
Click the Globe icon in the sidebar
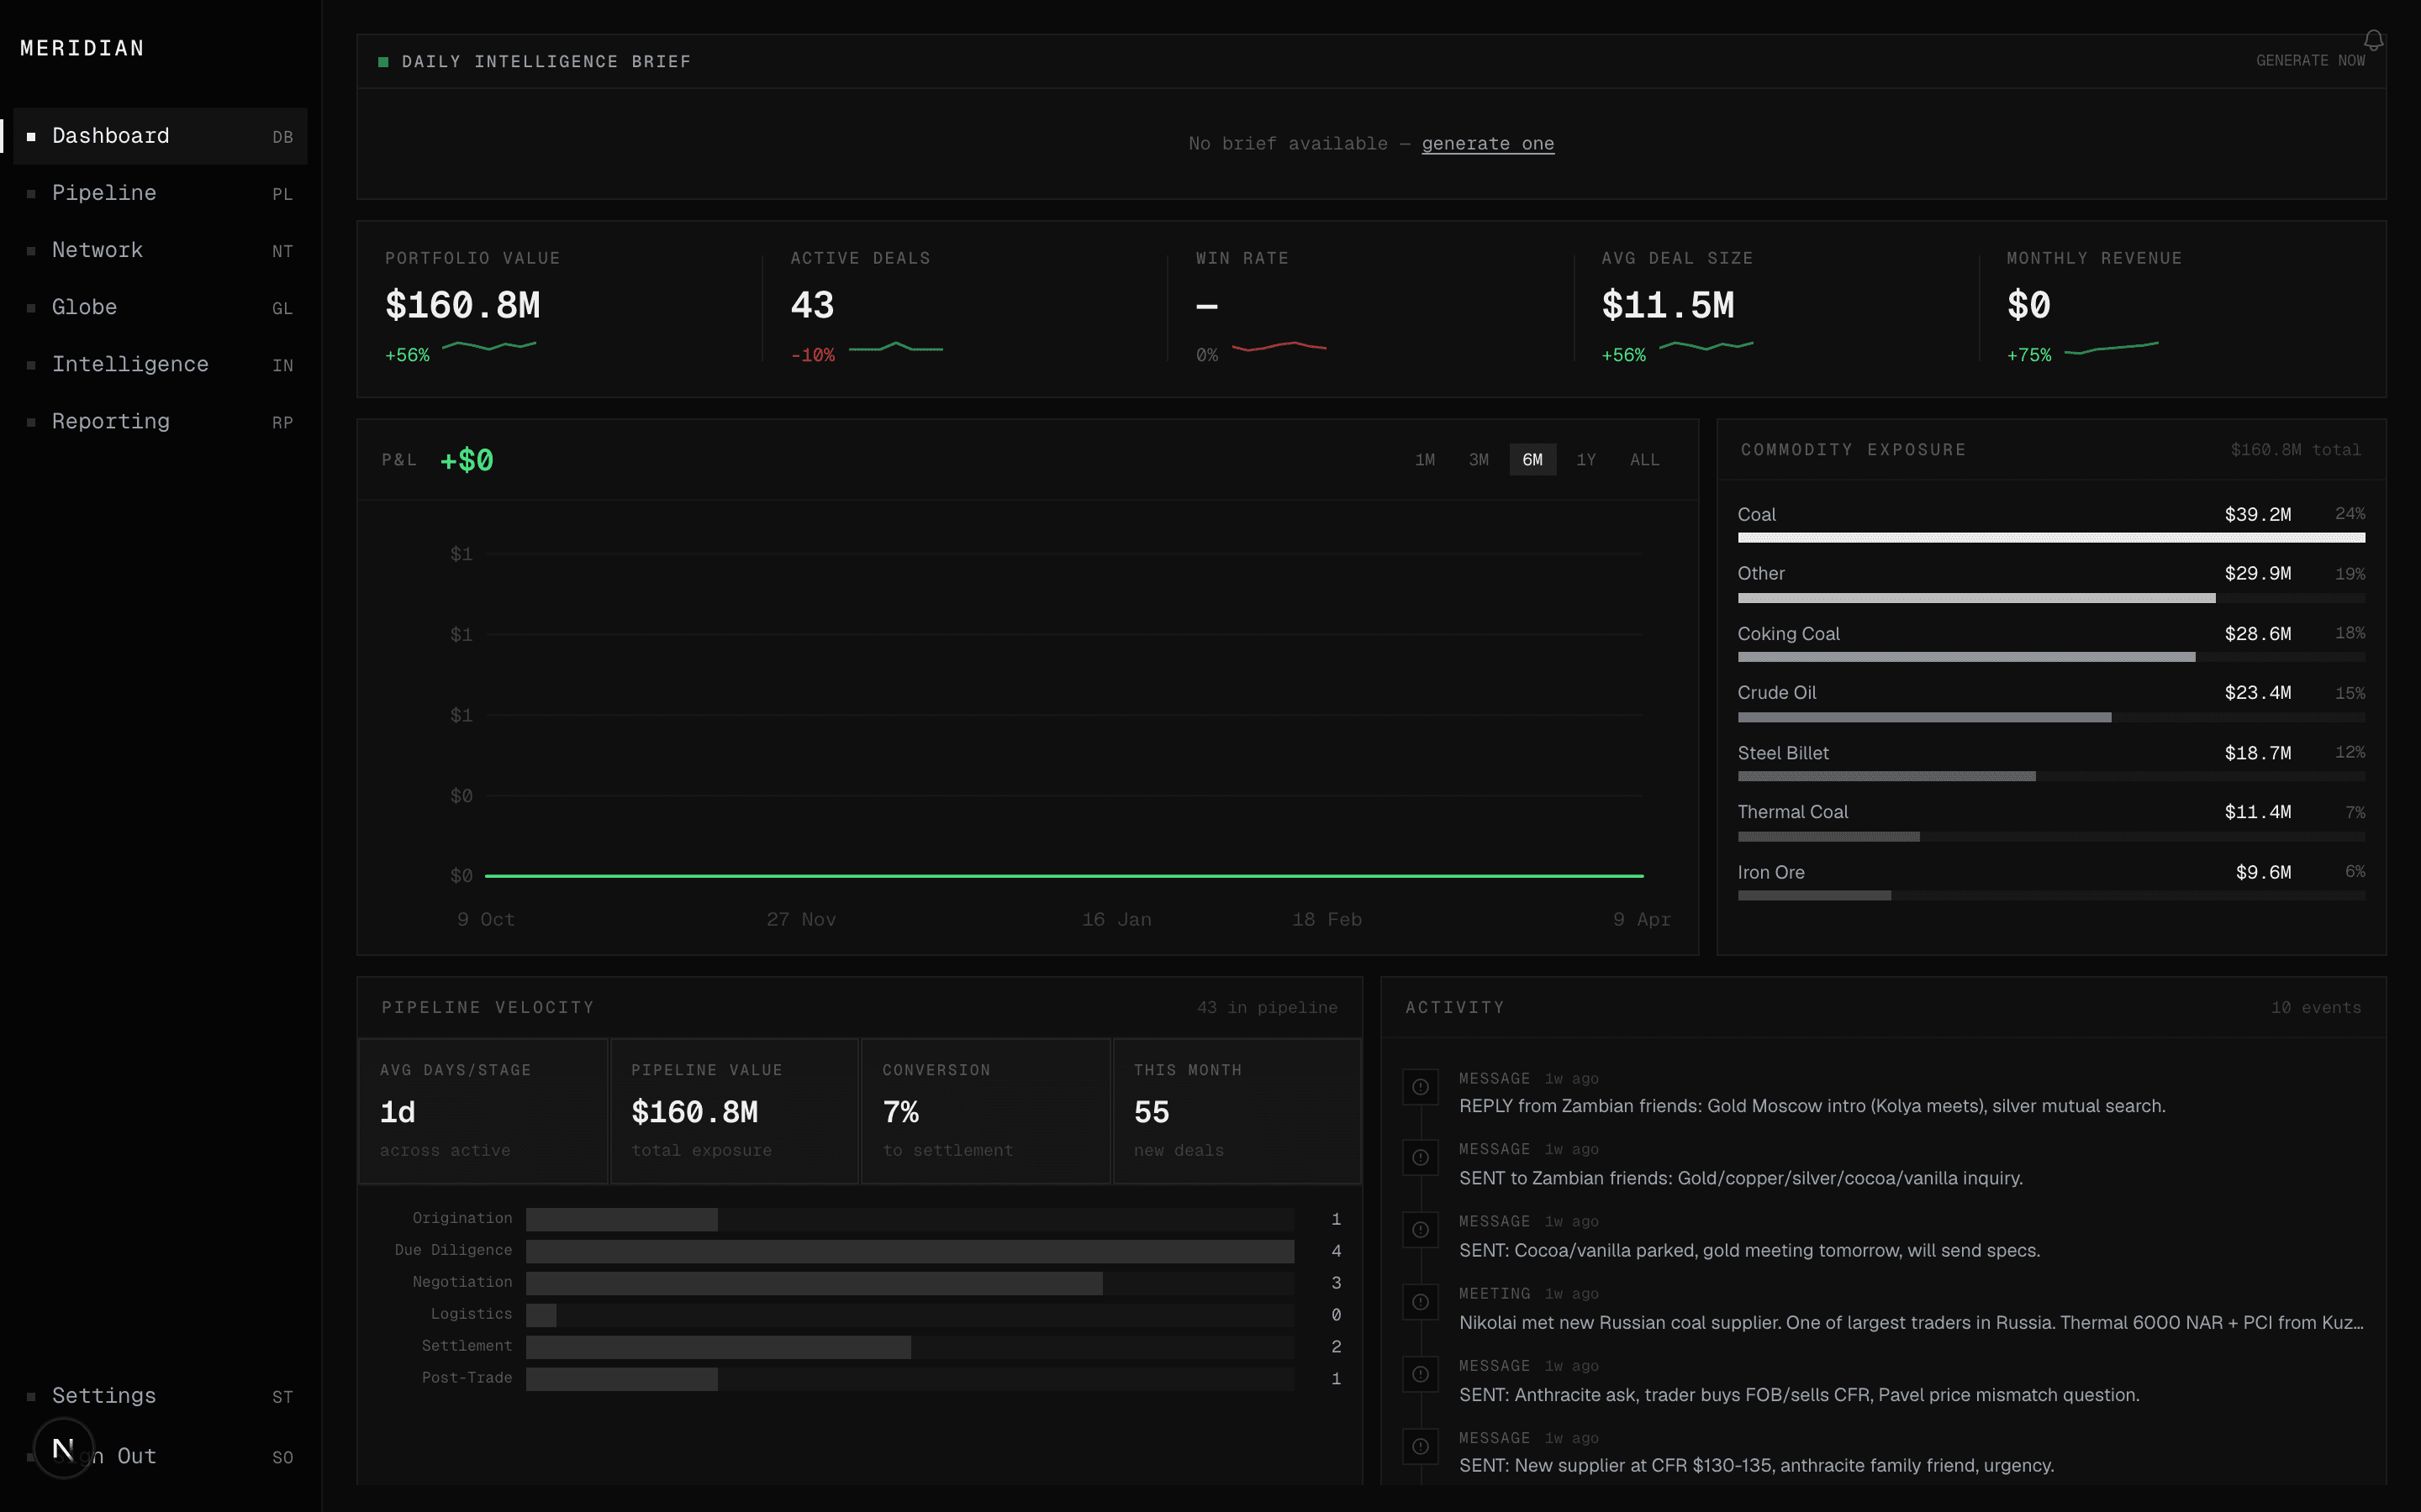[x=32, y=308]
